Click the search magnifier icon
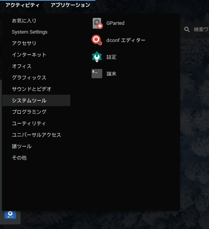This screenshot has width=209, height=229. (187, 29)
